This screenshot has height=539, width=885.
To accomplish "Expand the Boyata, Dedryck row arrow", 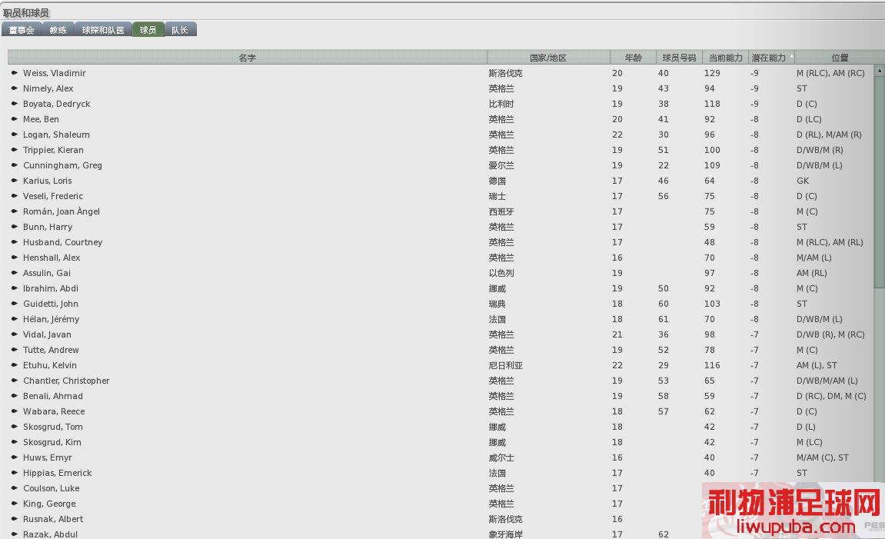I will [14, 104].
